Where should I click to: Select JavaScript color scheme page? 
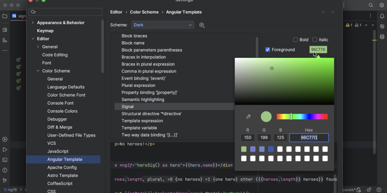click(x=58, y=152)
